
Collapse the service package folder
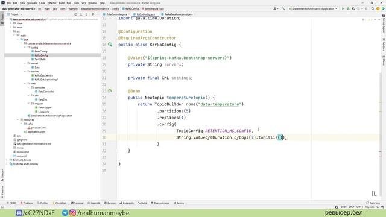tap(25, 71)
